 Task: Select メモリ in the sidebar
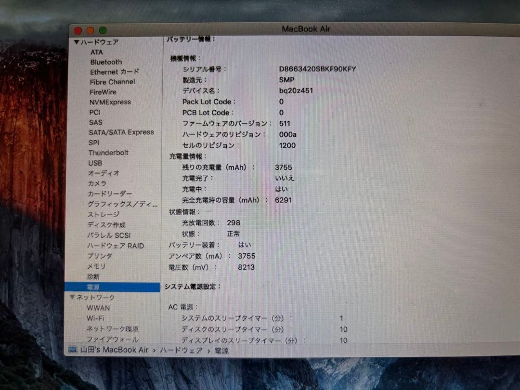click(96, 266)
